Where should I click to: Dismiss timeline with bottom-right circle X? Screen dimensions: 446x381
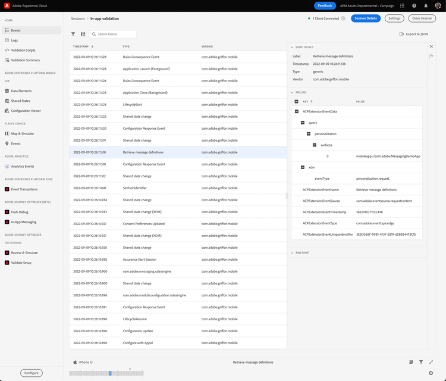[431, 373]
